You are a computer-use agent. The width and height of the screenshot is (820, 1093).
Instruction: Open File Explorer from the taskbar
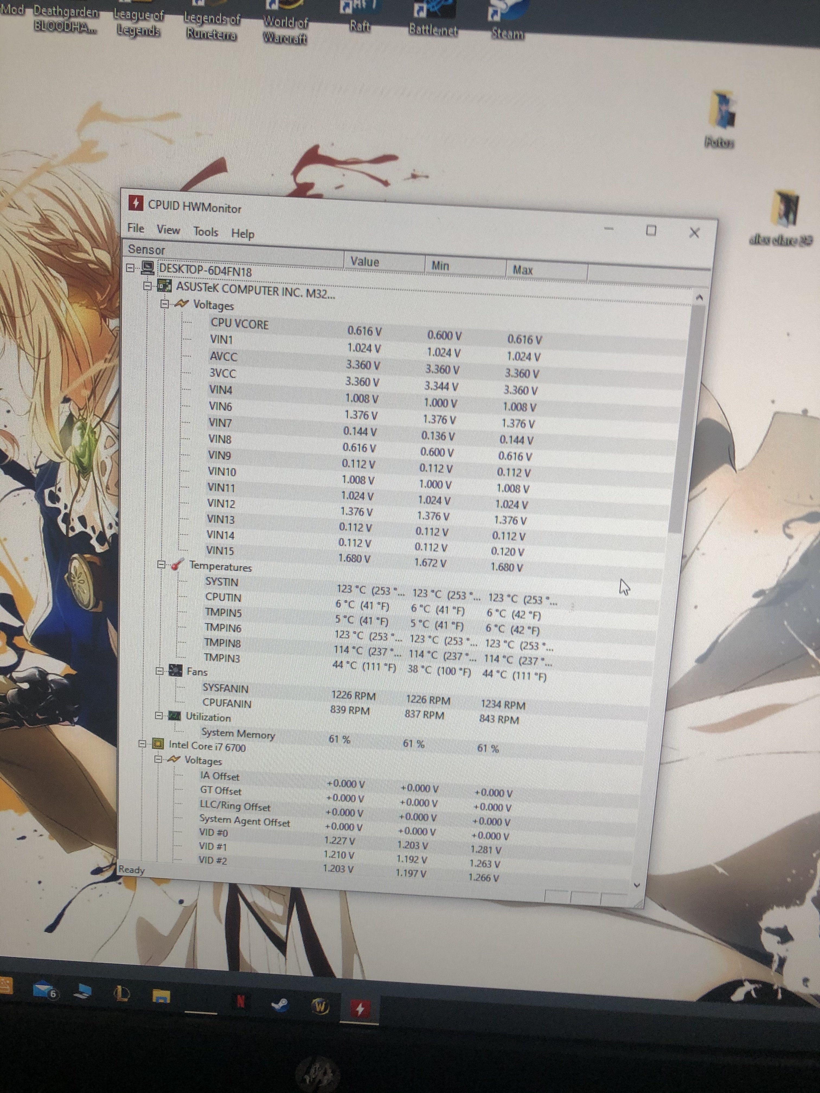coord(161,997)
